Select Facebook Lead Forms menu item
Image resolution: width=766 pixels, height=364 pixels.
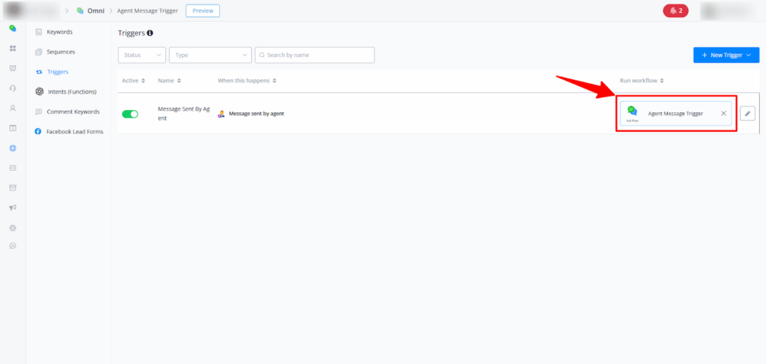pos(74,131)
